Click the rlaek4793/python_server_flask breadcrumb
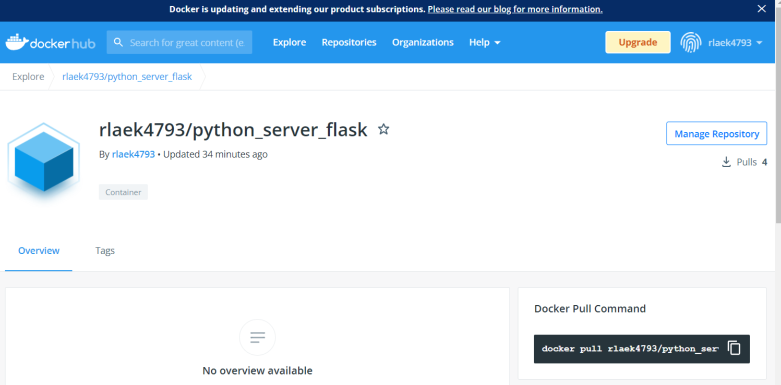 [127, 77]
